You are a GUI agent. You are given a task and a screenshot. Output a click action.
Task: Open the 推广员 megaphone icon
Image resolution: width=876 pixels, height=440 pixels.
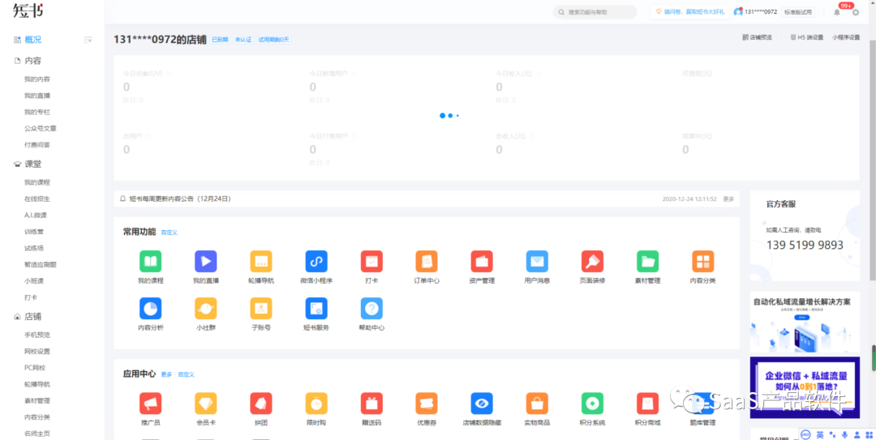(150, 404)
